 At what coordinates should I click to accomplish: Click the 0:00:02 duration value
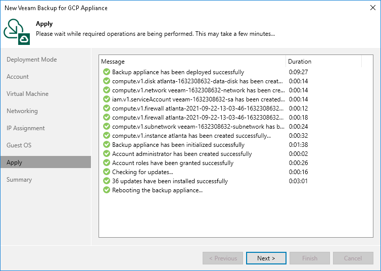click(x=299, y=154)
